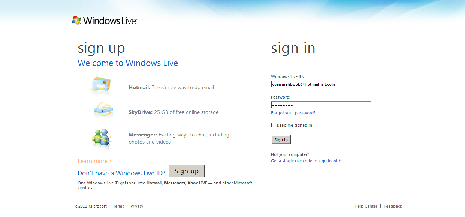This screenshot has width=465, height=217.
Task: Click Don't have a Windows Live ID text
Action: (x=121, y=173)
